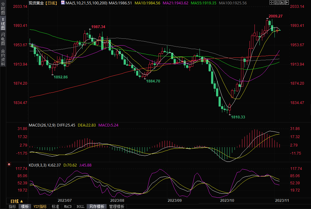
Task: Select the VIP指标 tab
Action: 40,207
